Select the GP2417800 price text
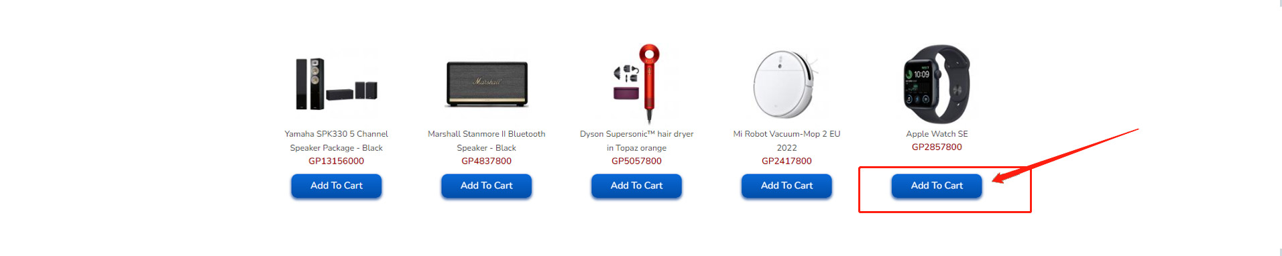The width and height of the screenshot is (1282, 256). [786, 161]
